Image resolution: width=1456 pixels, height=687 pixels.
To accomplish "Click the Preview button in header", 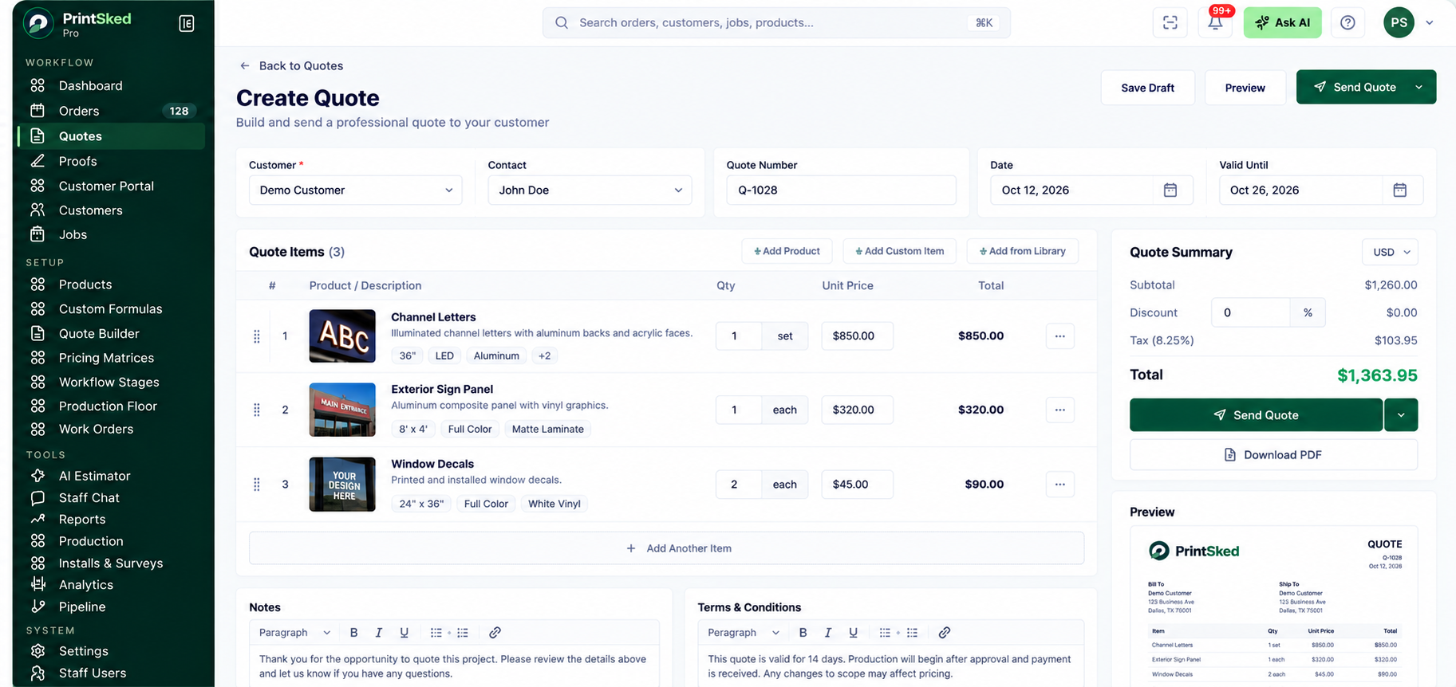I will pyautogui.click(x=1245, y=88).
